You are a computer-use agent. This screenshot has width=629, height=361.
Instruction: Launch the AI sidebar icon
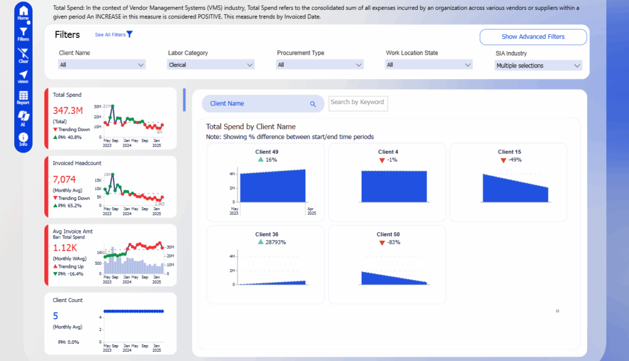pos(23,117)
